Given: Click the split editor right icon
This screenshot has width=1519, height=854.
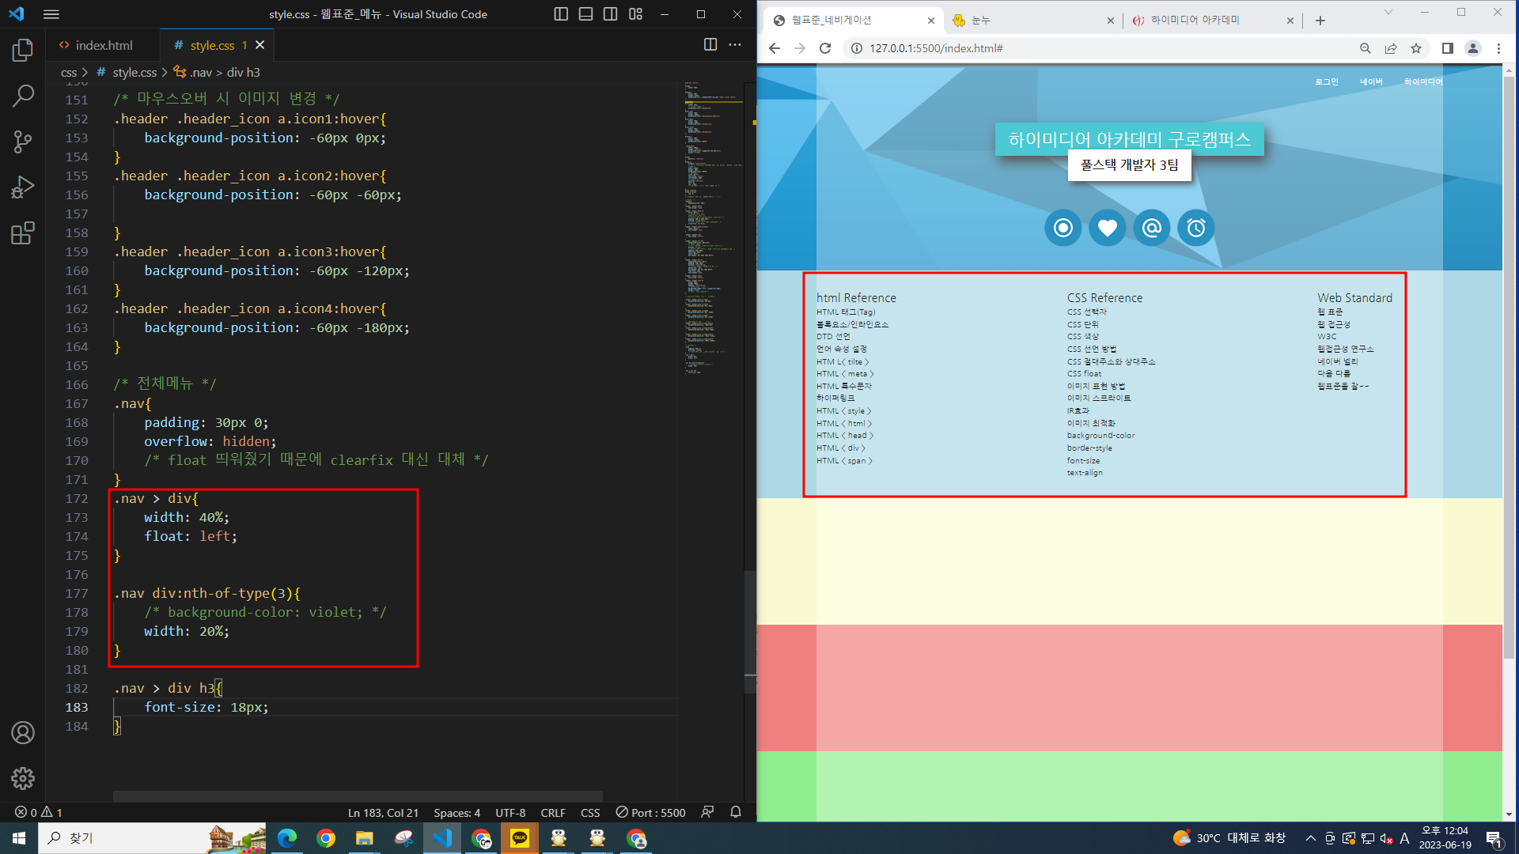Looking at the screenshot, I should point(710,45).
